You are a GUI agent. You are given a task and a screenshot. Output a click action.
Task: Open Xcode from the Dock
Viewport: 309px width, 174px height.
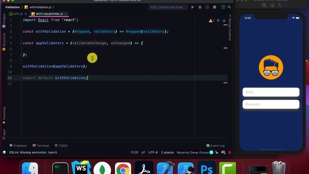click(165, 168)
